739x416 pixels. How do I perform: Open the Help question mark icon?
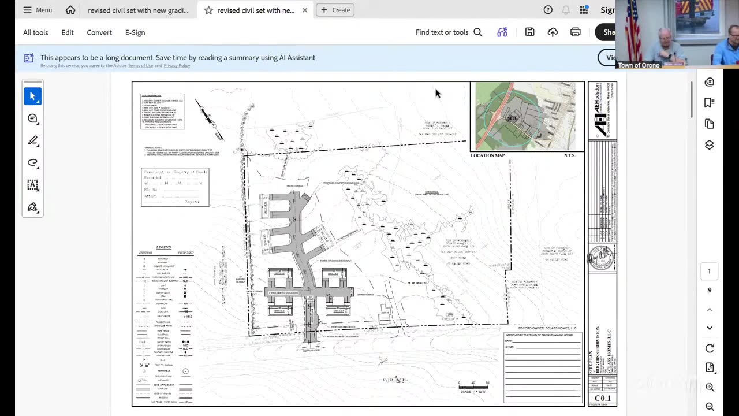coord(548,10)
